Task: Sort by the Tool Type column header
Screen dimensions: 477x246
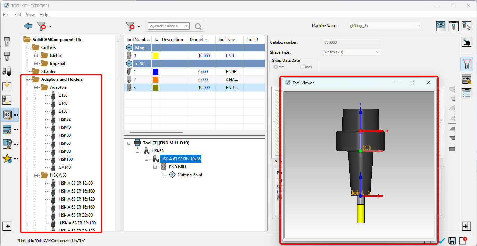Action: coord(230,40)
